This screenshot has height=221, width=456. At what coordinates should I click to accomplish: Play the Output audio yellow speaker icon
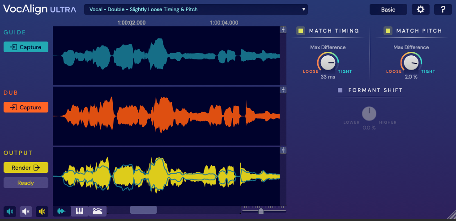click(42, 212)
